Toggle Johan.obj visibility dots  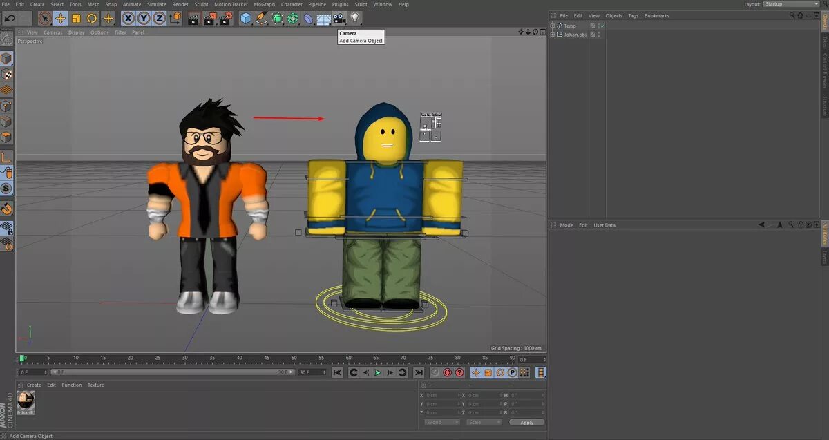[599, 34]
